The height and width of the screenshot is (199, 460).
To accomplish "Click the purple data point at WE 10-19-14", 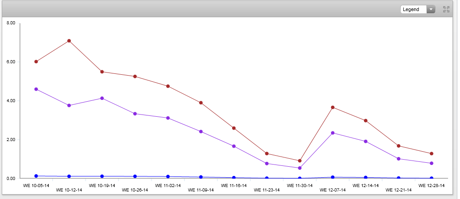I will point(102,98).
